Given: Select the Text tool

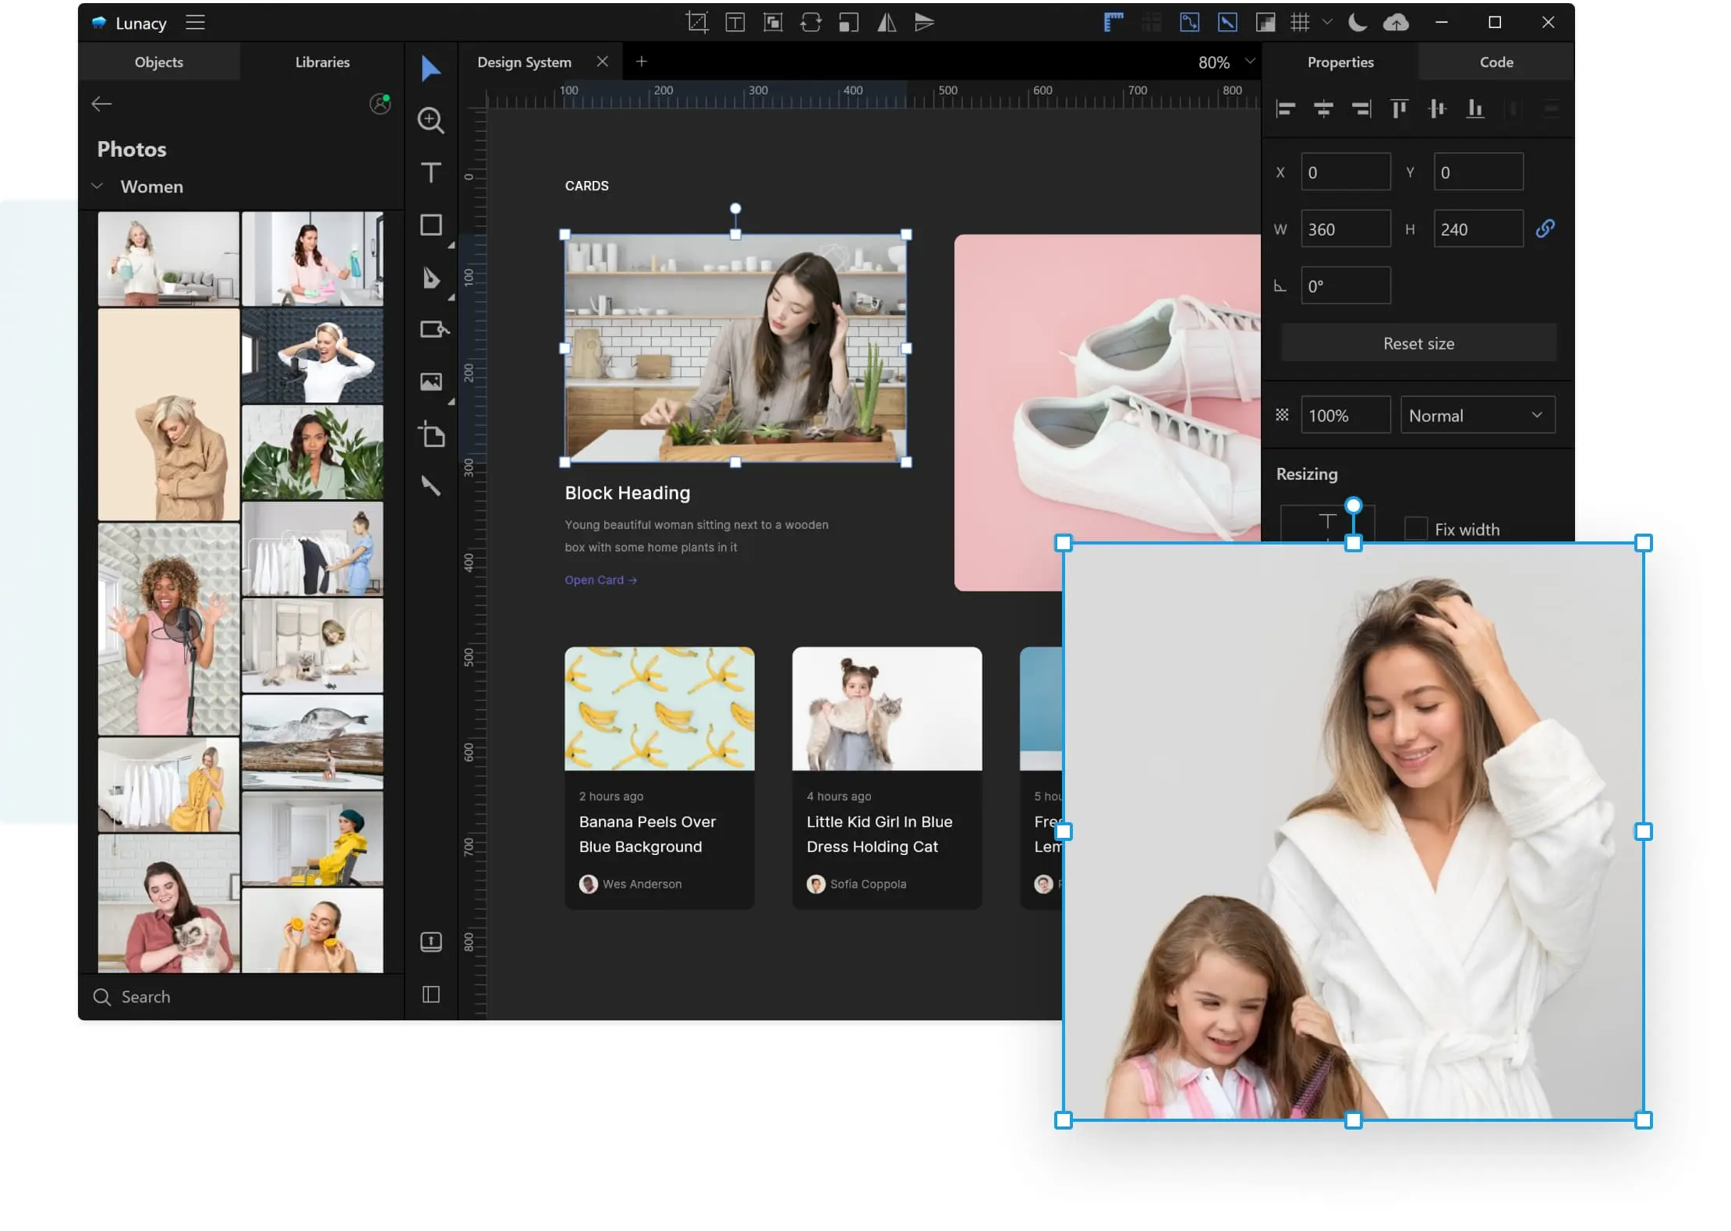Looking at the screenshot, I should tap(430, 172).
